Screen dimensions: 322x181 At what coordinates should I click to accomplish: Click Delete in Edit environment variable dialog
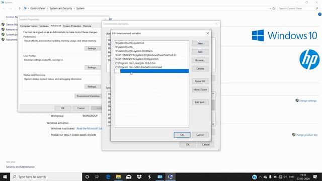200,69
